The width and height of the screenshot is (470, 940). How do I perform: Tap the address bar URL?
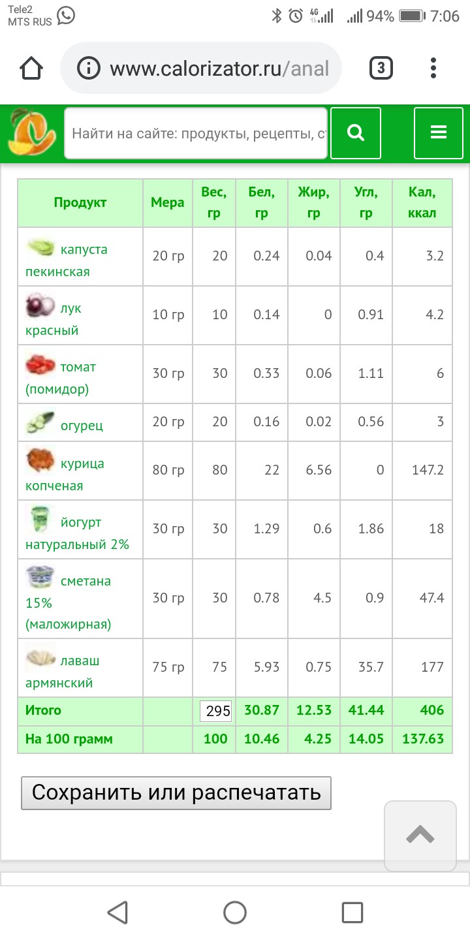point(219,68)
